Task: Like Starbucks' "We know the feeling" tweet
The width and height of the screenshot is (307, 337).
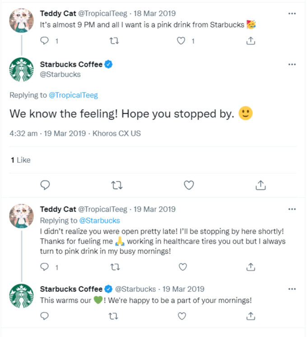Action: (189, 185)
